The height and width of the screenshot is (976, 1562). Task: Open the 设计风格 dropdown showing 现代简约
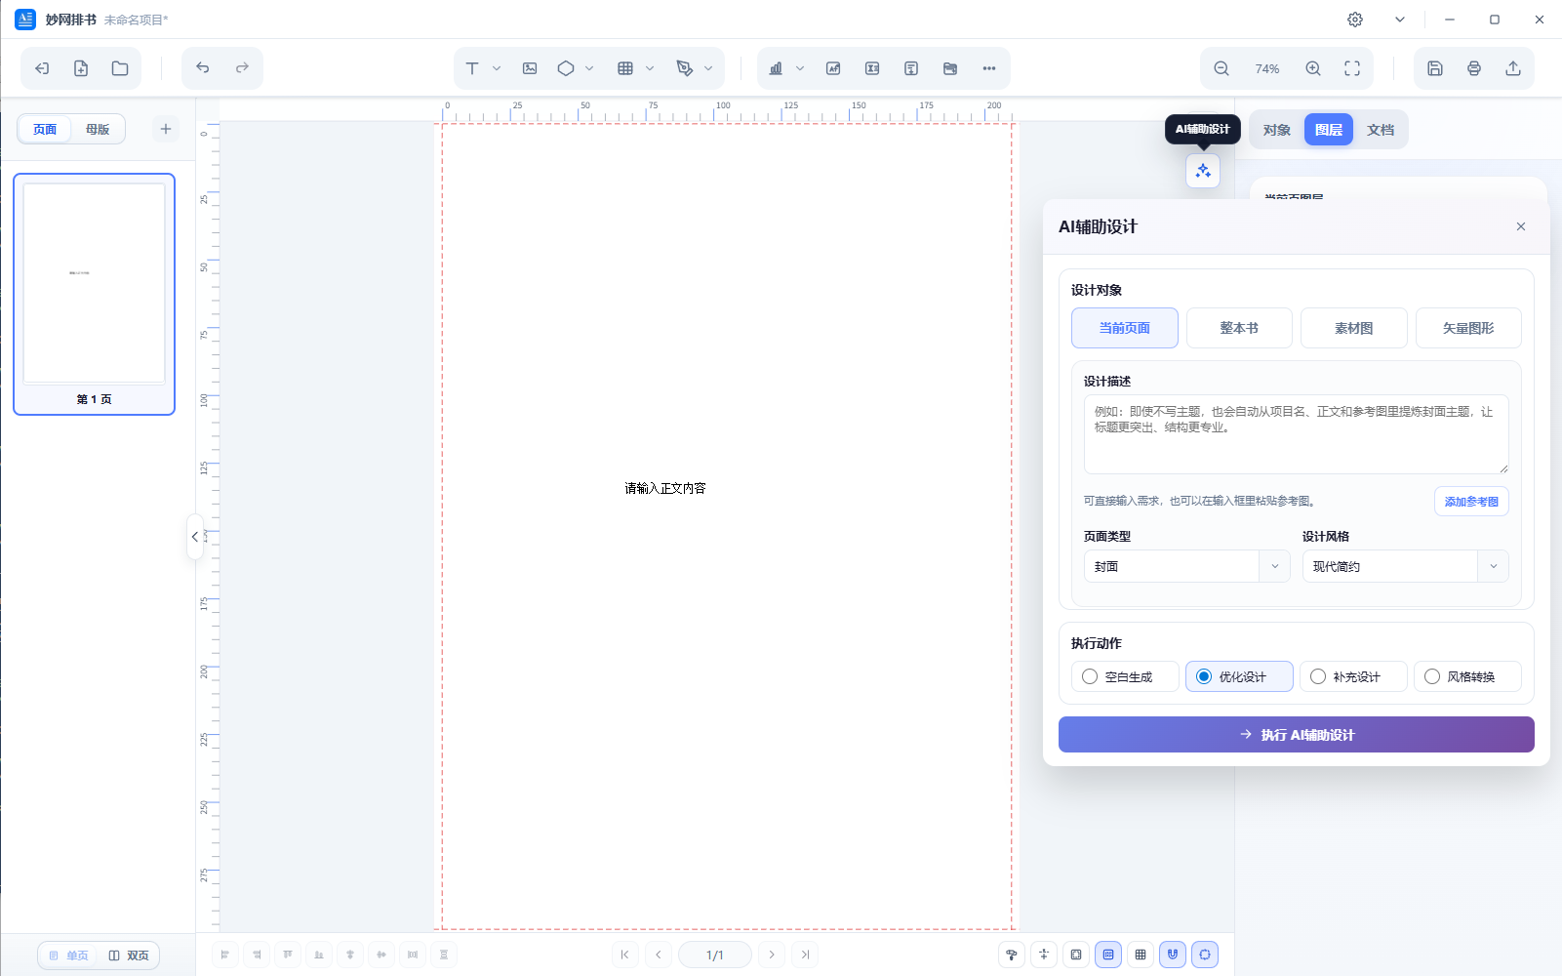tap(1405, 566)
